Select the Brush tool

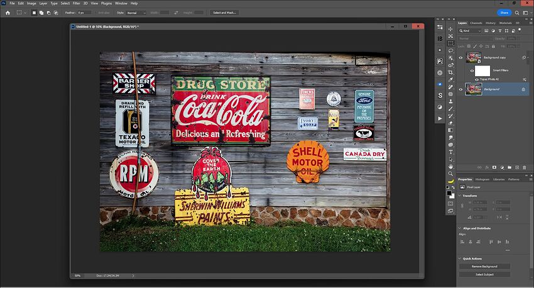[x=450, y=108]
